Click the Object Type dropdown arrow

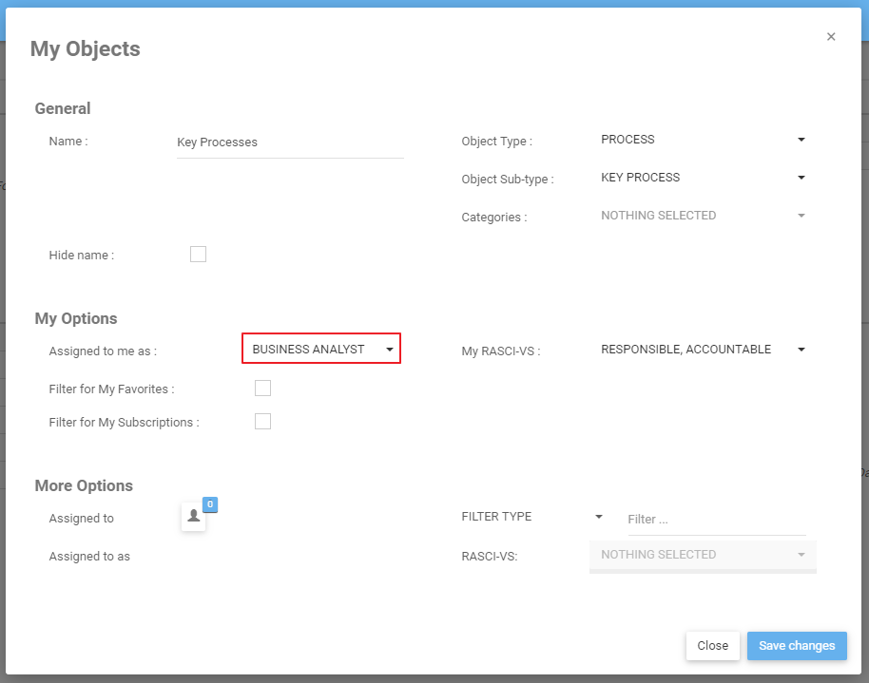801,140
